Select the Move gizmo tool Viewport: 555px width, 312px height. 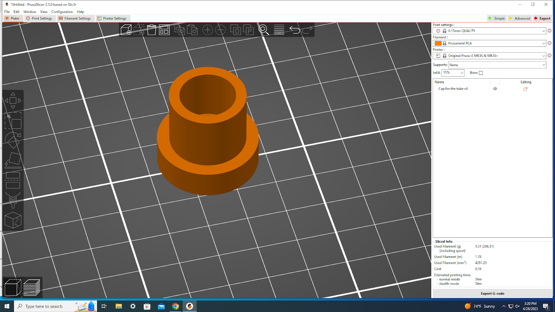point(13,101)
